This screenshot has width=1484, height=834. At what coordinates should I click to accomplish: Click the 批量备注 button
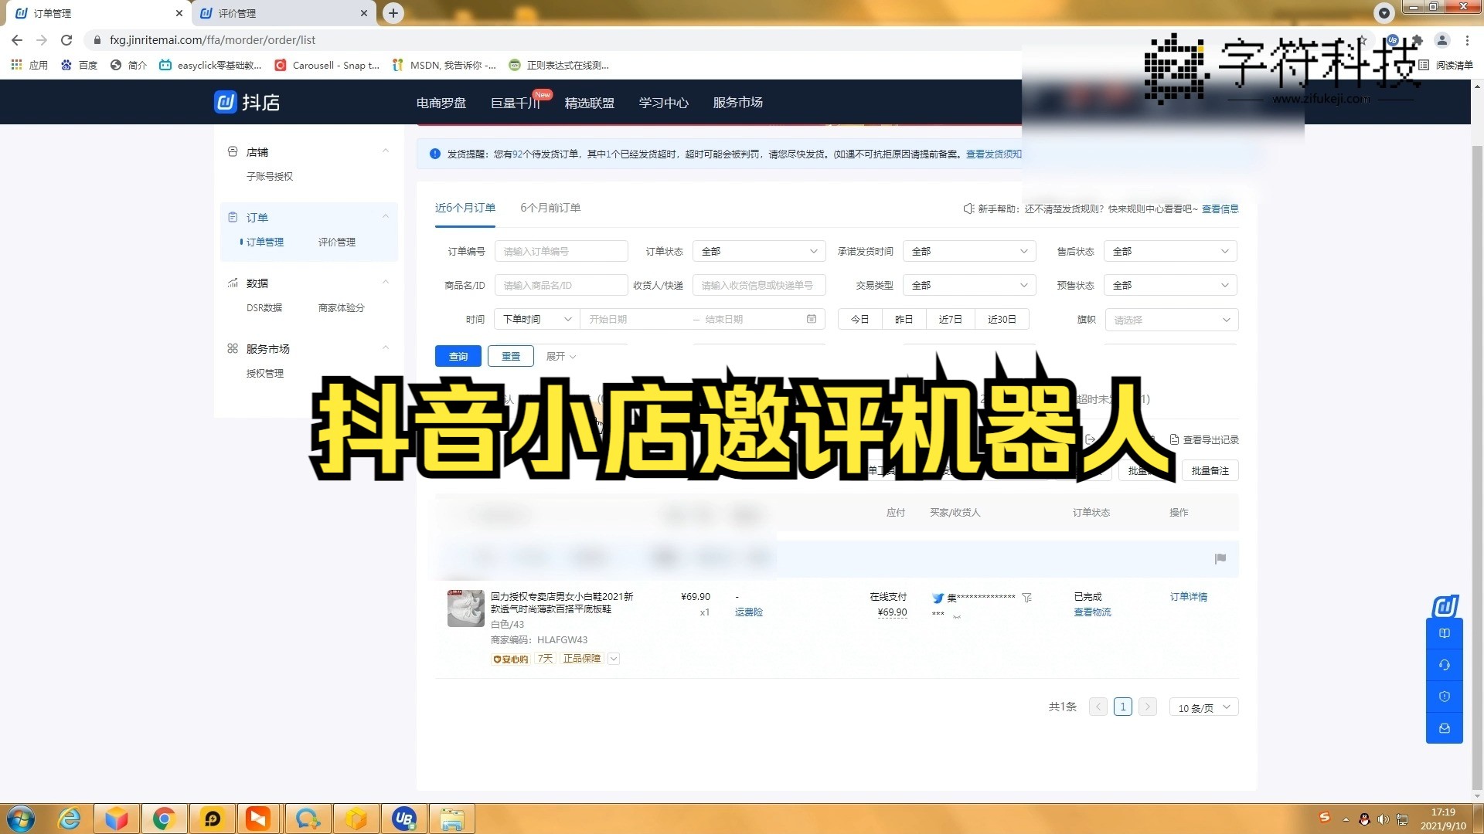[1210, 471]
